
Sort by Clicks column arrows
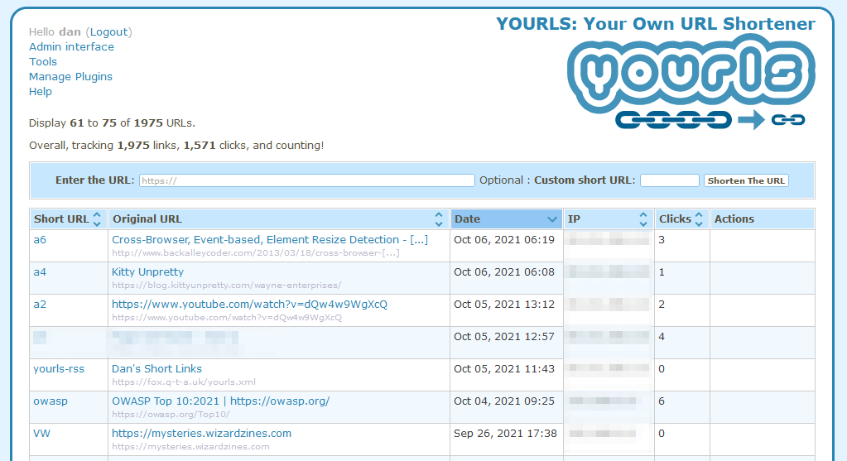699,219
